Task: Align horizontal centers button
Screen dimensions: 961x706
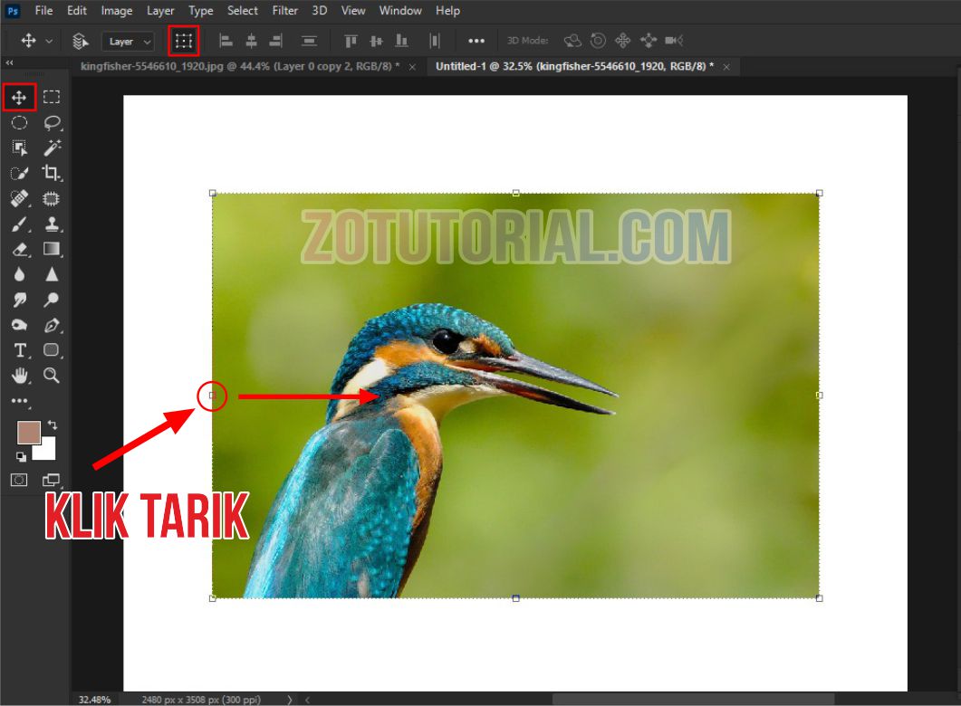Action: point(251,41)
